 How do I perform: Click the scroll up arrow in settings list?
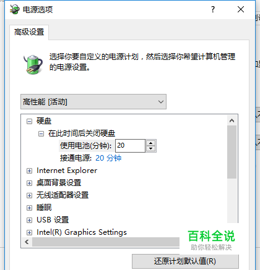[x=232, y=120]
